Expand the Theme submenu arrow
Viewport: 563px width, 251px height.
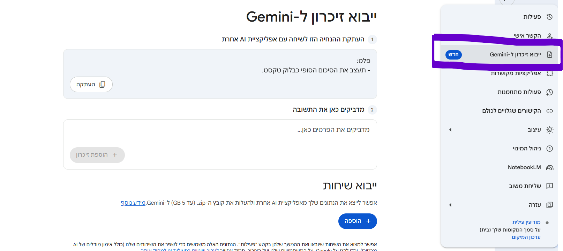pos(450,130)
